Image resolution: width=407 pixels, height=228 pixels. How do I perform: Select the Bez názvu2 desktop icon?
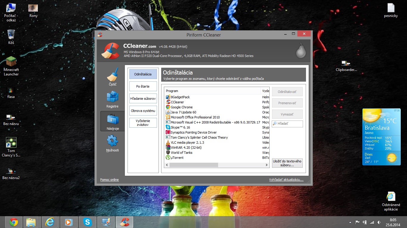pyautogui.click(x=11, y=174)
